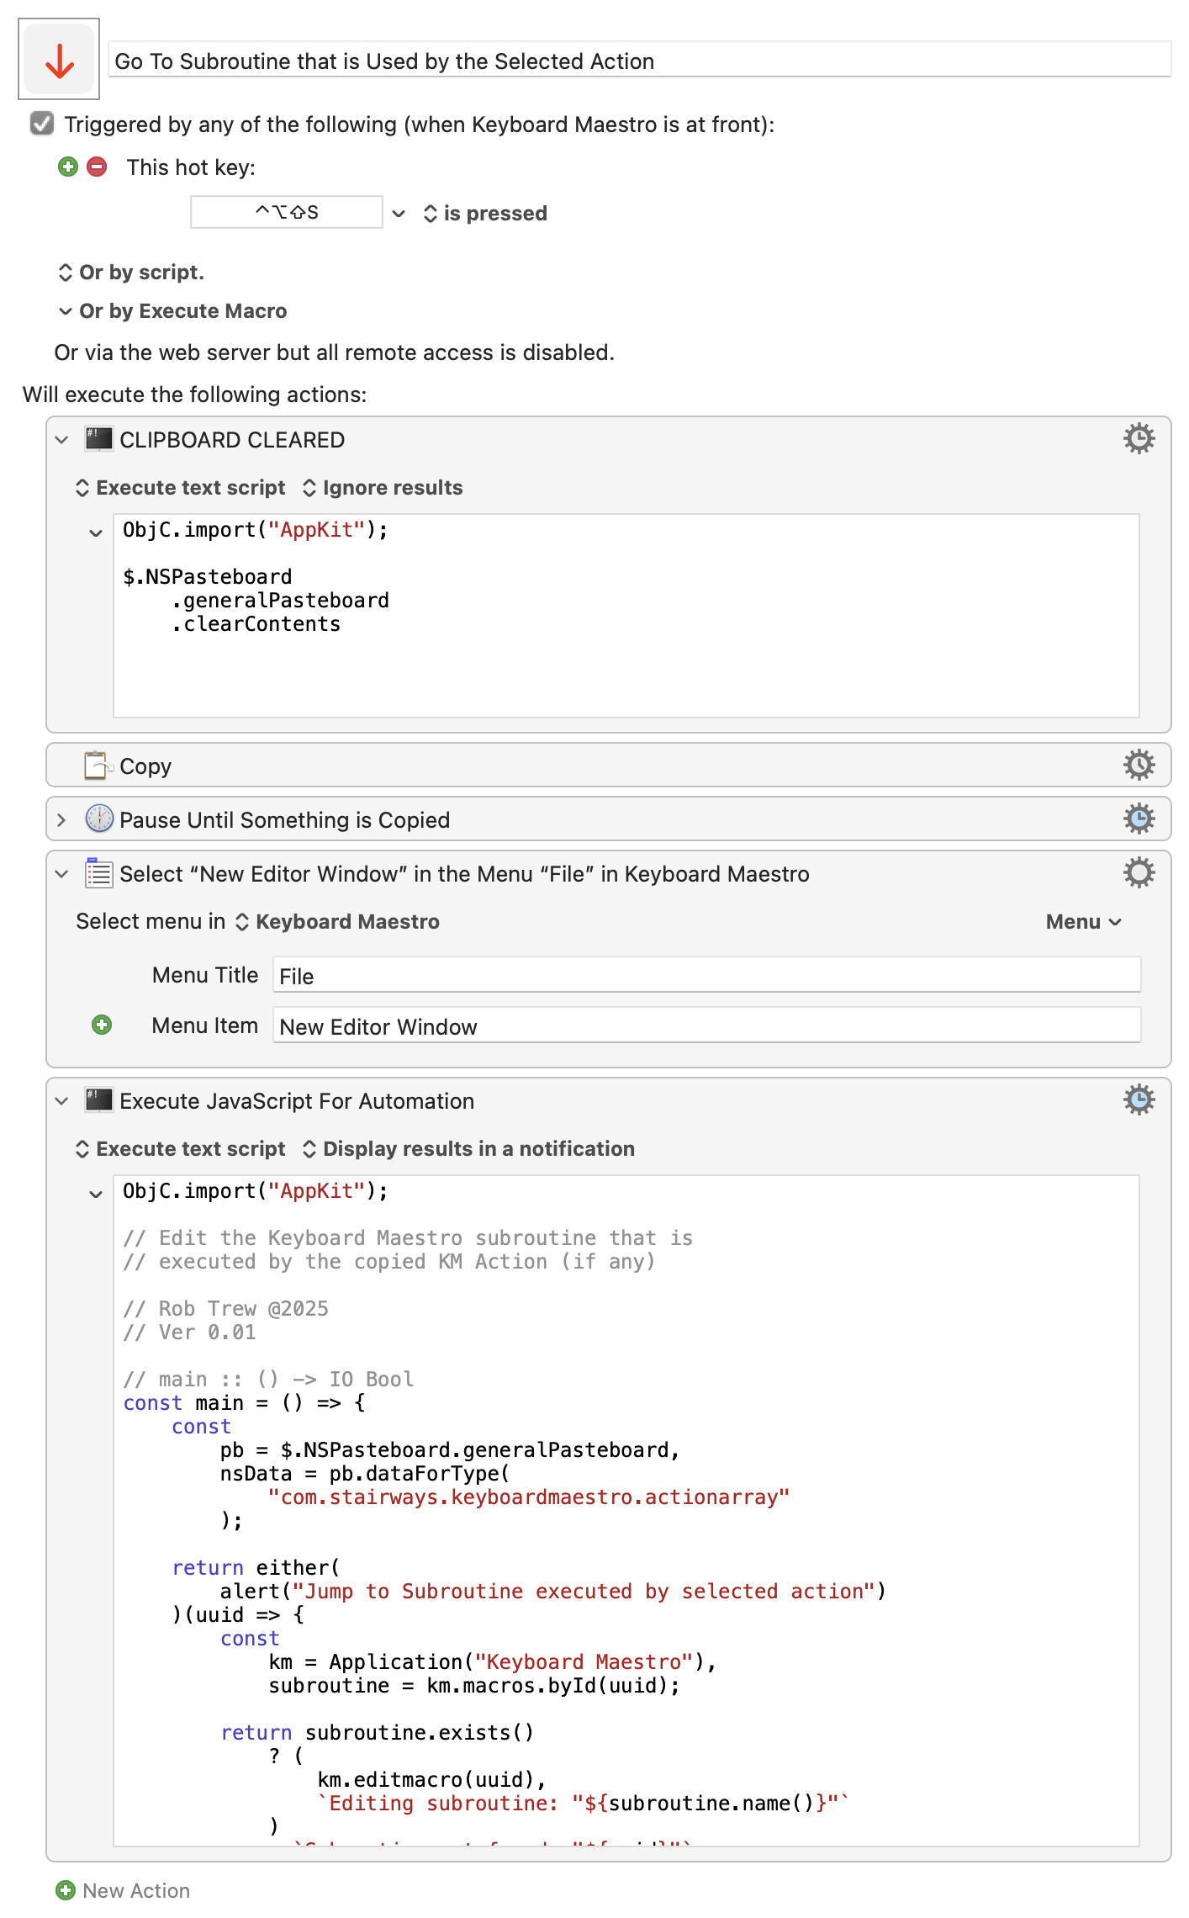Open the 'Or by script.' popup

click(131, 273)
